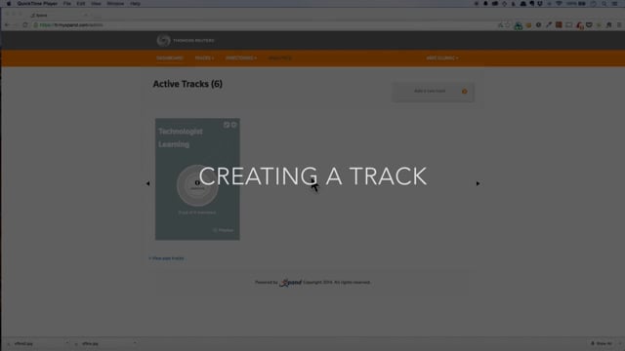Image resolution: width=625 pixels, height=351 pixels.
Task: Click the carousel previous arrow
Action: (x=147, y=183)
